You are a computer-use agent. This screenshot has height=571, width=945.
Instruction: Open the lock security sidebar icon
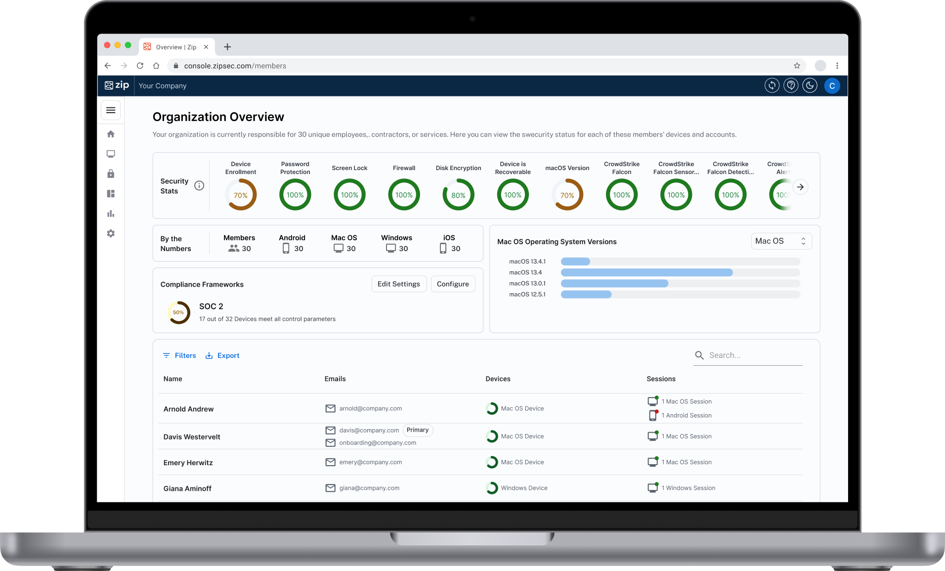pos(111,174)
